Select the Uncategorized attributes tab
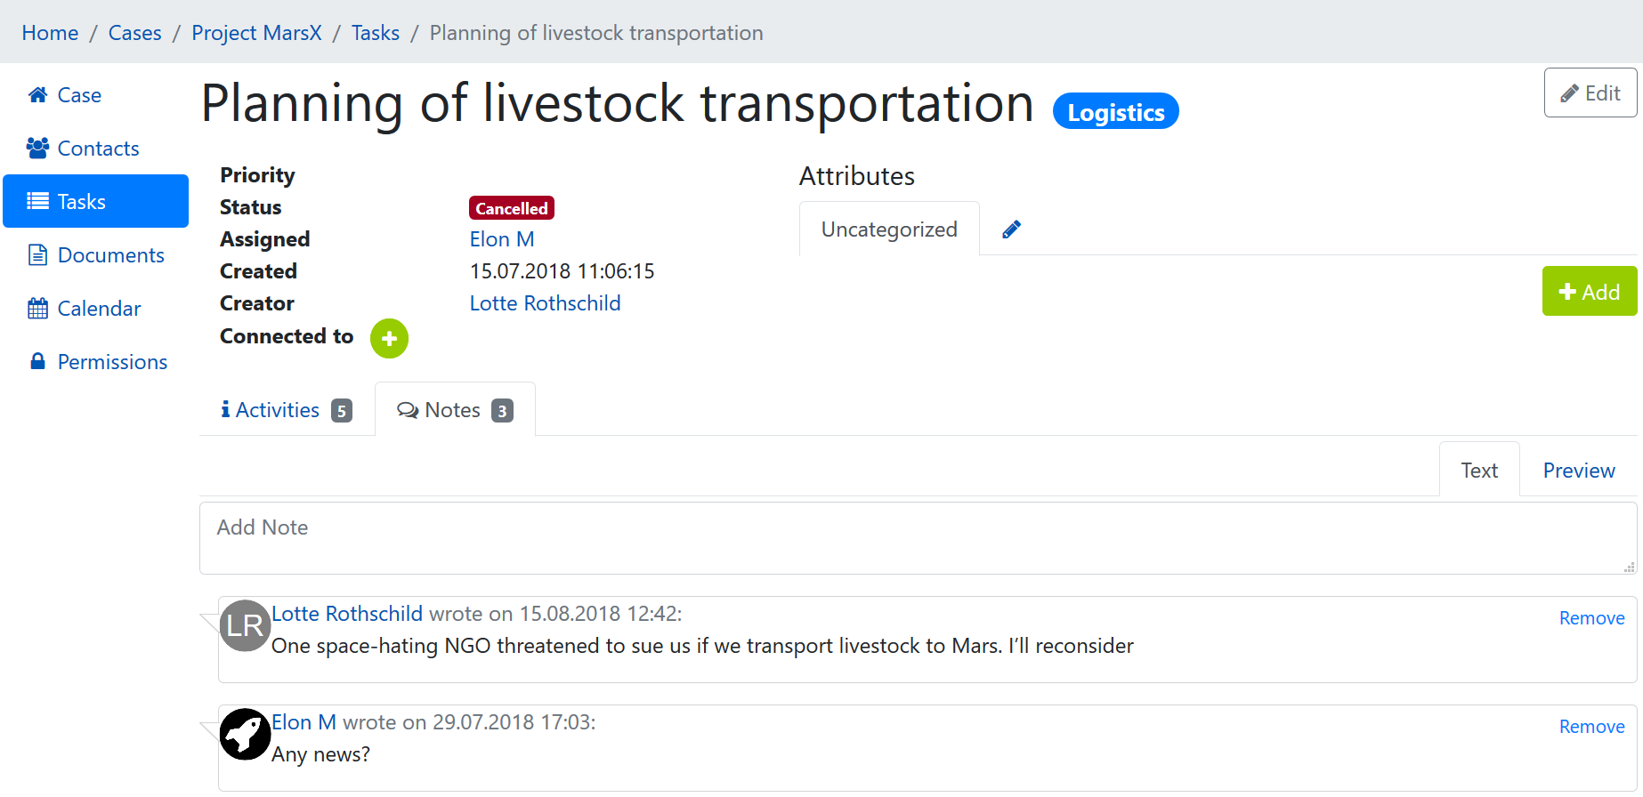 pos(889,229)
